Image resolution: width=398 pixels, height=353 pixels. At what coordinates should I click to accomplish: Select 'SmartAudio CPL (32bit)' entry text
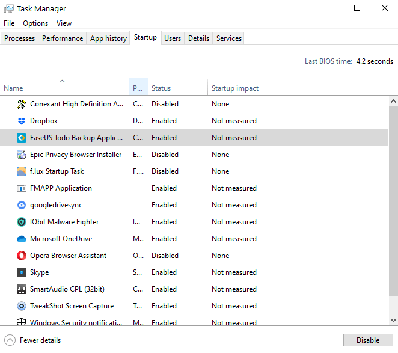pyautogui.click(x=67, y=289)
